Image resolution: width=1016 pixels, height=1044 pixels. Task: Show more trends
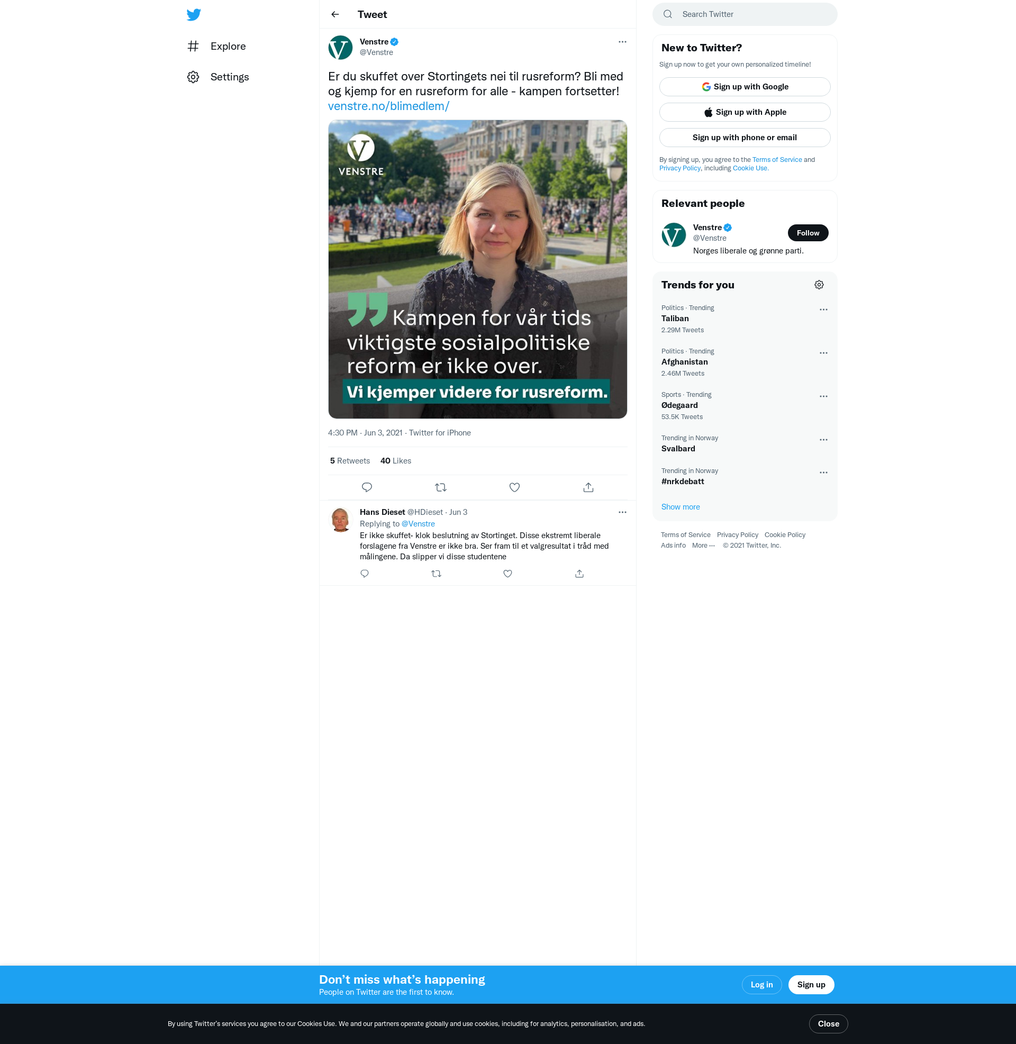tap(681, 507)
